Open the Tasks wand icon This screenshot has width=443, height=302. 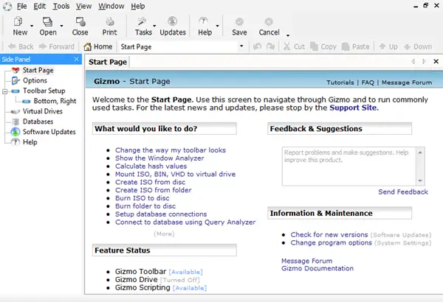click(x=142, y=22)
